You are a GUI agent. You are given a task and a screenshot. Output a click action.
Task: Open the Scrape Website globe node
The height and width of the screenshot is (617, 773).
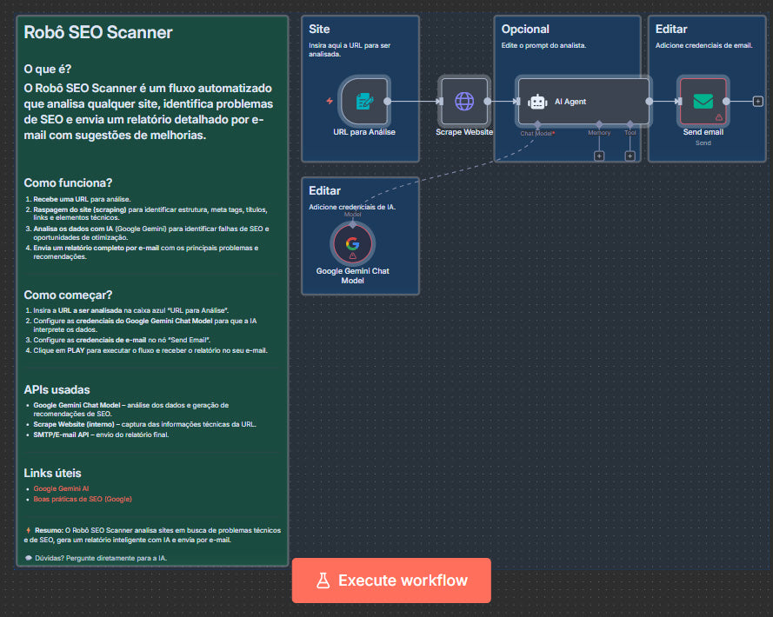pyautogui.click(x=464, y=102)
